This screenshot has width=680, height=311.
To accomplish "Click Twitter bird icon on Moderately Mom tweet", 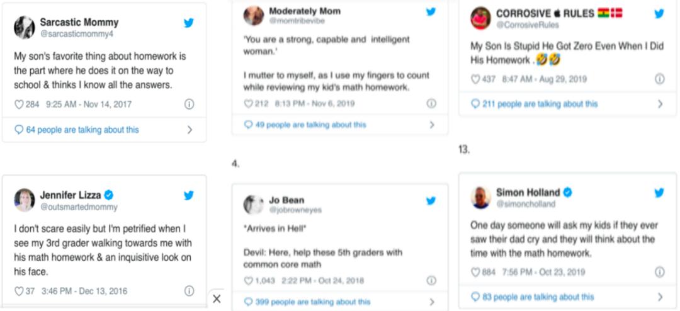I will click(x=431, y=11).
